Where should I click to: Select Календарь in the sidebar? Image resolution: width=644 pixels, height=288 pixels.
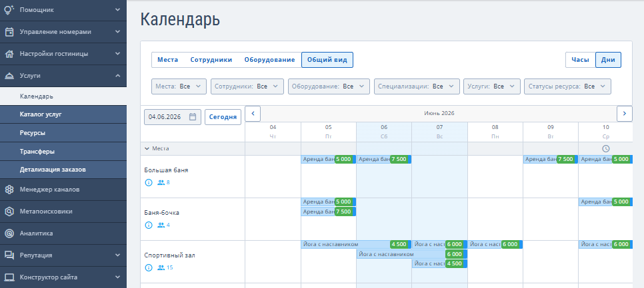pos(63,96)
